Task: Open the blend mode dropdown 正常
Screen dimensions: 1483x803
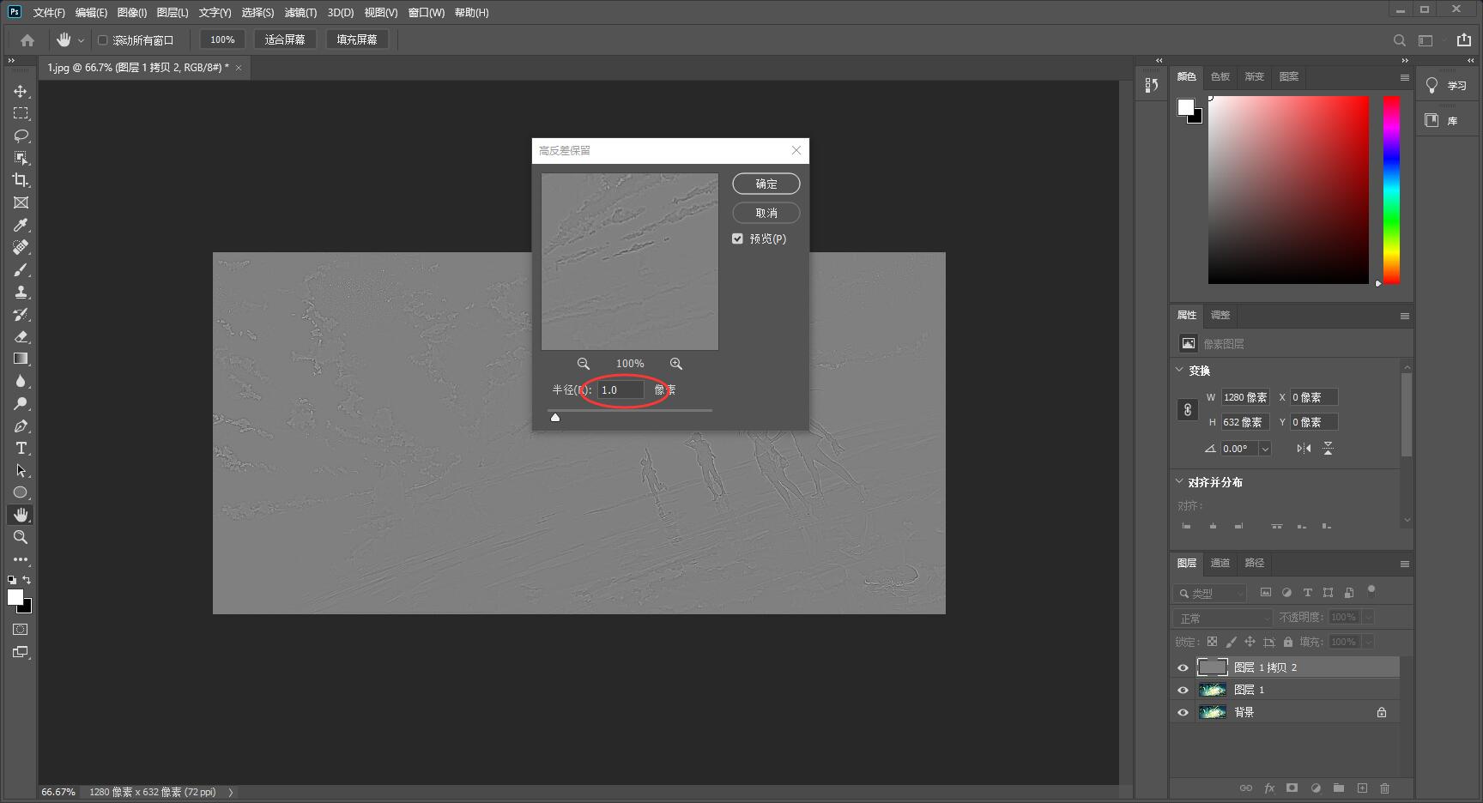Action: tap(1223, 618)
